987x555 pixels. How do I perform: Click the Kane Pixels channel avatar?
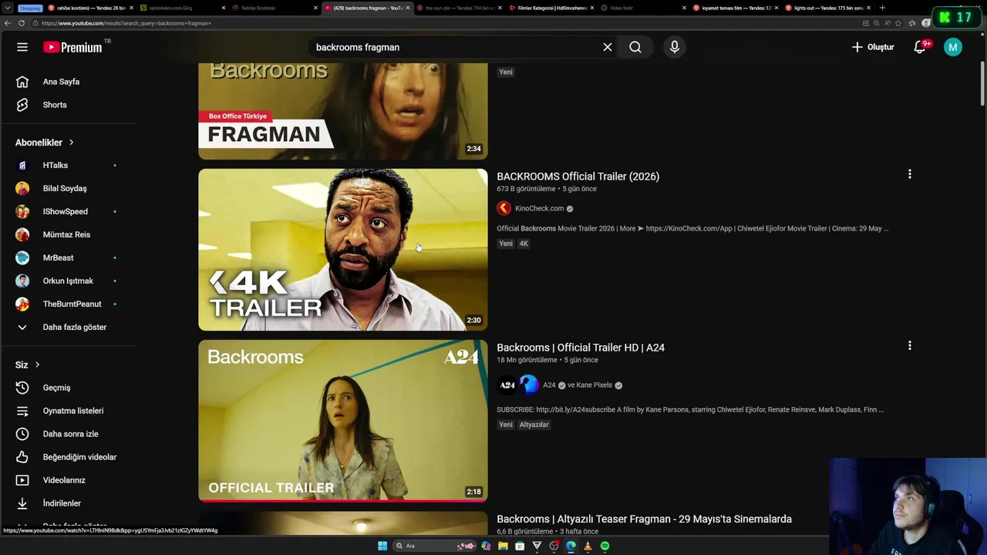[529, 384]
